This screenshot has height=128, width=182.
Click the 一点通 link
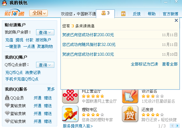(x=29, y=47)
